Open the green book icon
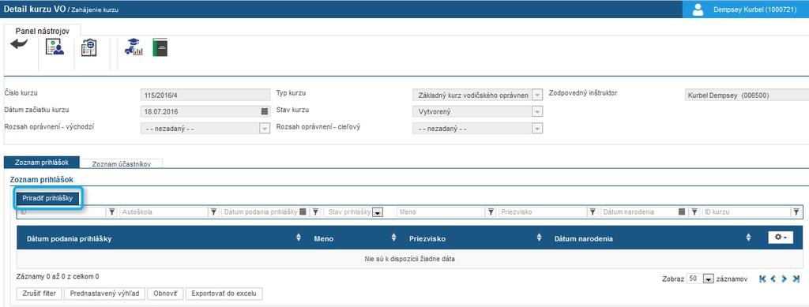Image resolution: width=809 pixels, height=307 pixels. click(x=160, y=47)
